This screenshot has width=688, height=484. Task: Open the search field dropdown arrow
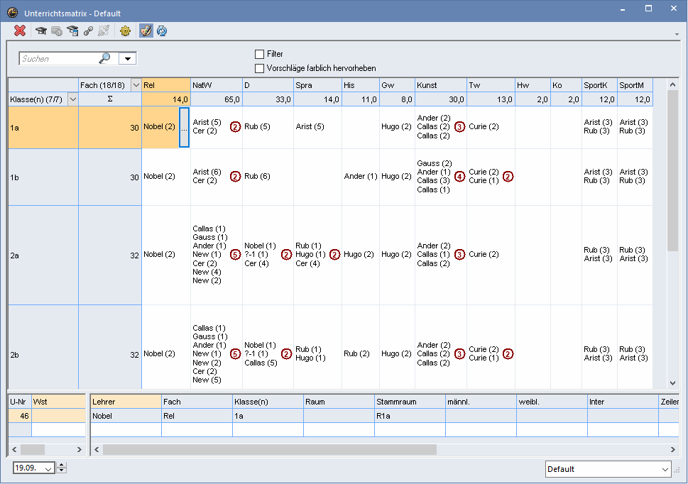click(x=128, y=58)
